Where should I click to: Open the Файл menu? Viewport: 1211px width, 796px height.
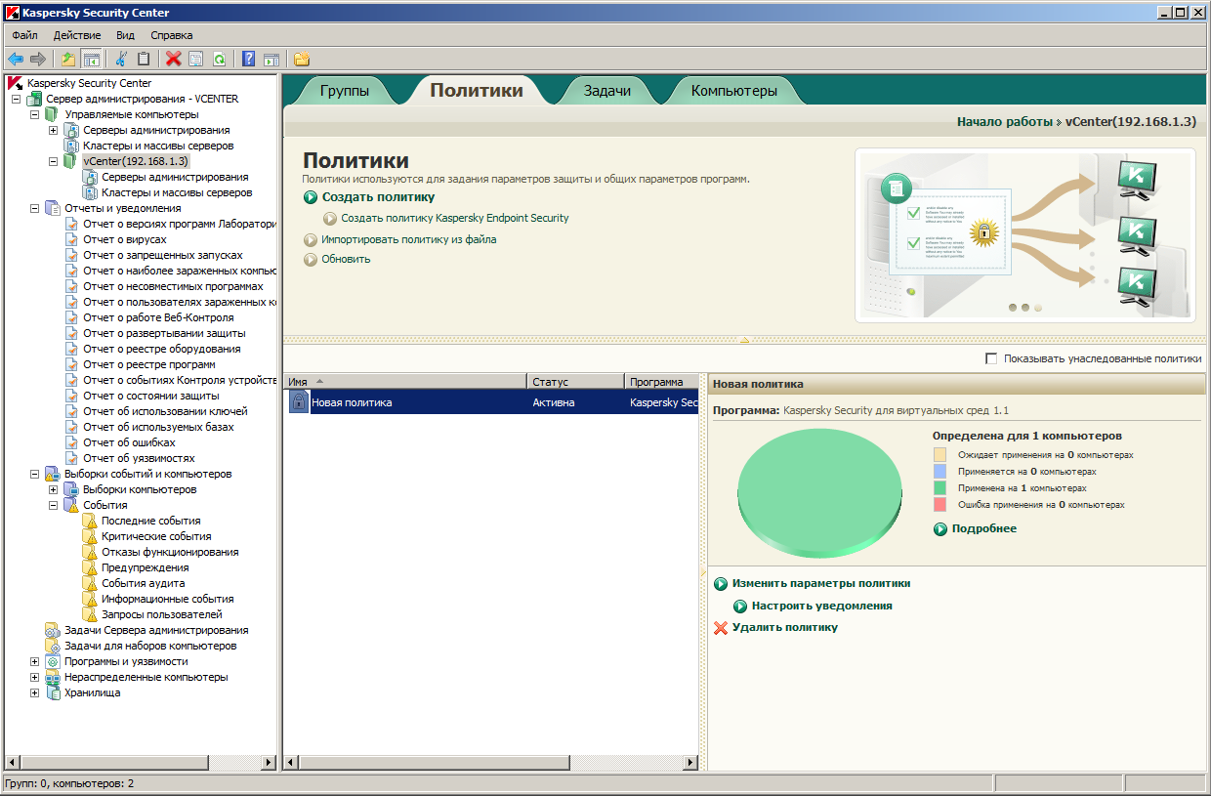pyautogui.click(x=24, y=35)
